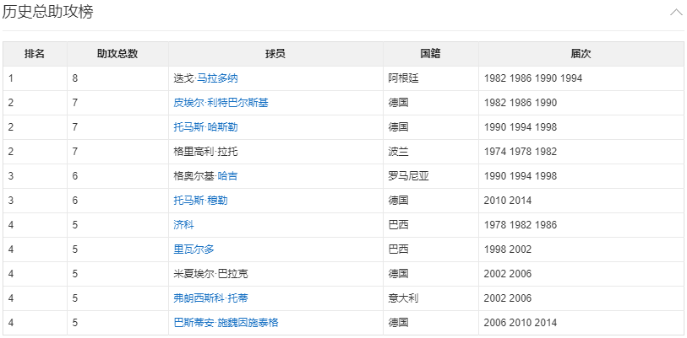Open the 弗朗西斯科·托蒂 link

(x=210, y=298)
